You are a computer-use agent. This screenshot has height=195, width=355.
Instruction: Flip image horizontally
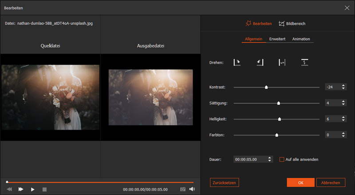pyautogui.click(x=282, y=63)
